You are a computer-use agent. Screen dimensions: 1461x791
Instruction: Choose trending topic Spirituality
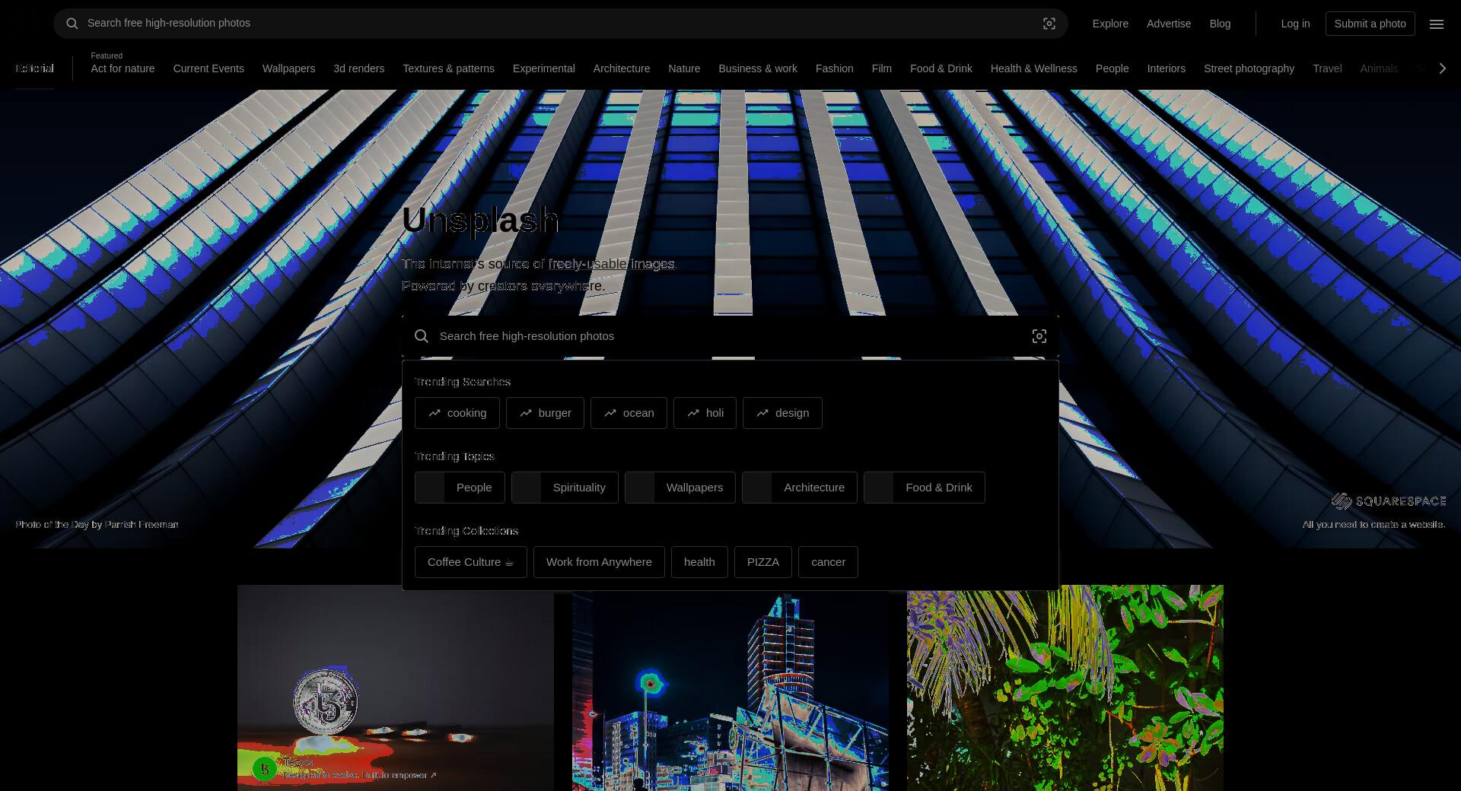pos(565,488)
